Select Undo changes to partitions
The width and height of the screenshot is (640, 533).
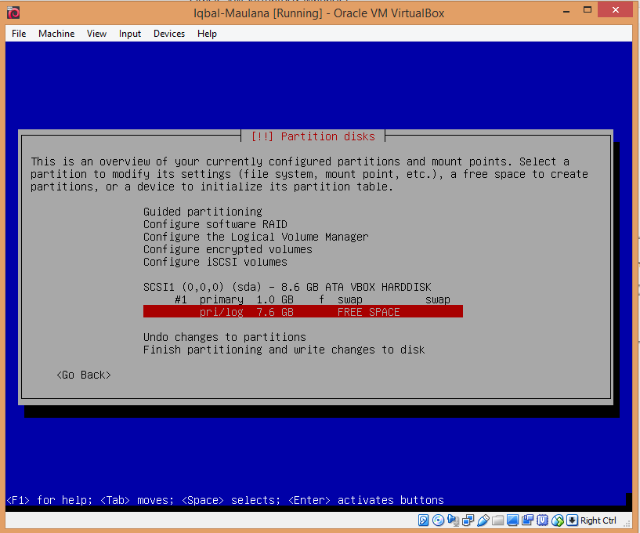tap(225, 337)
